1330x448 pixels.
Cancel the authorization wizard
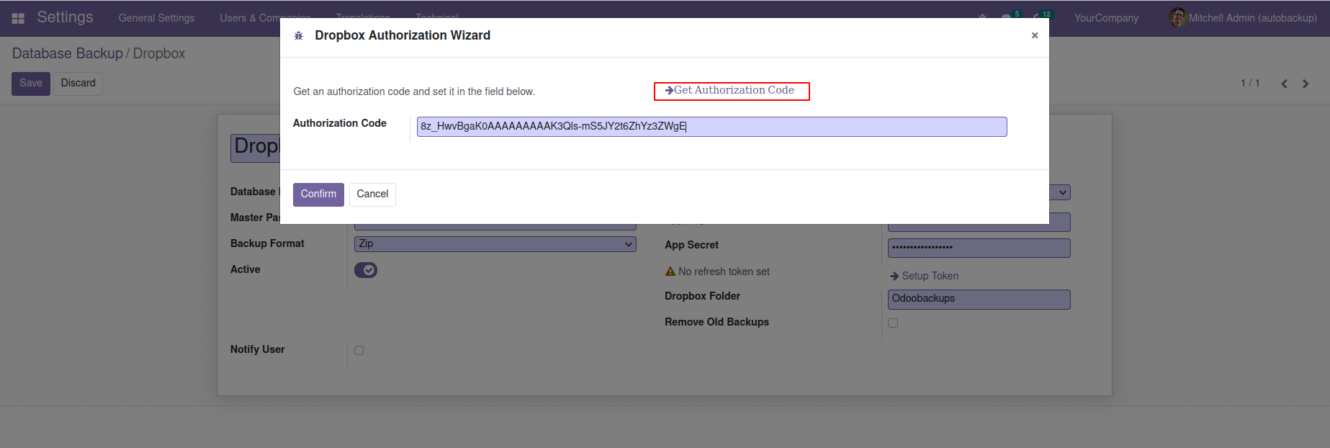pyautogui.click(x=372, y=194)
